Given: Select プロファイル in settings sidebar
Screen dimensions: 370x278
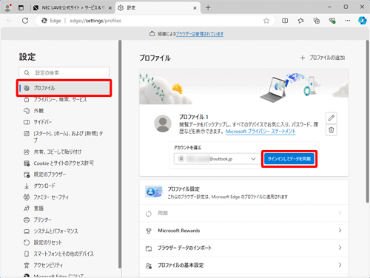Looking at the screenshot, I should [64, 88].
